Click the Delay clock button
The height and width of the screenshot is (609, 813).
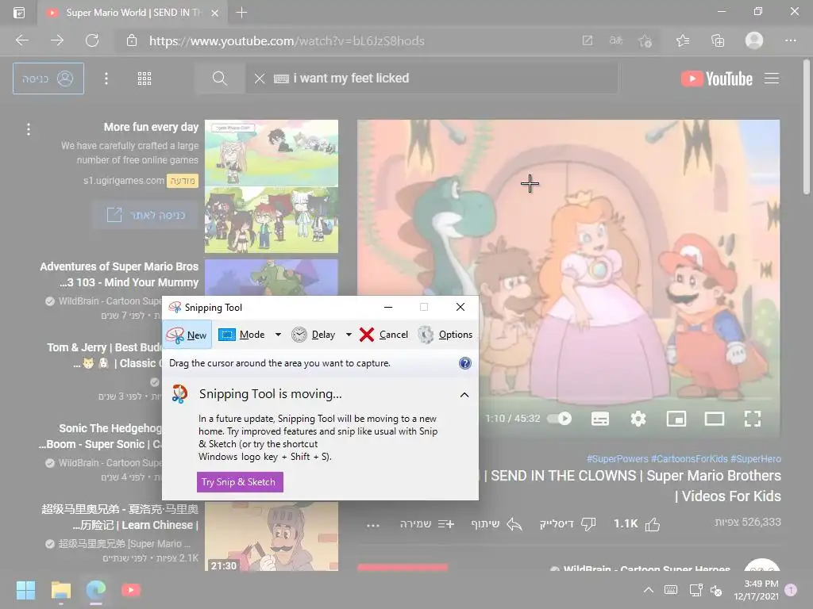313,335
